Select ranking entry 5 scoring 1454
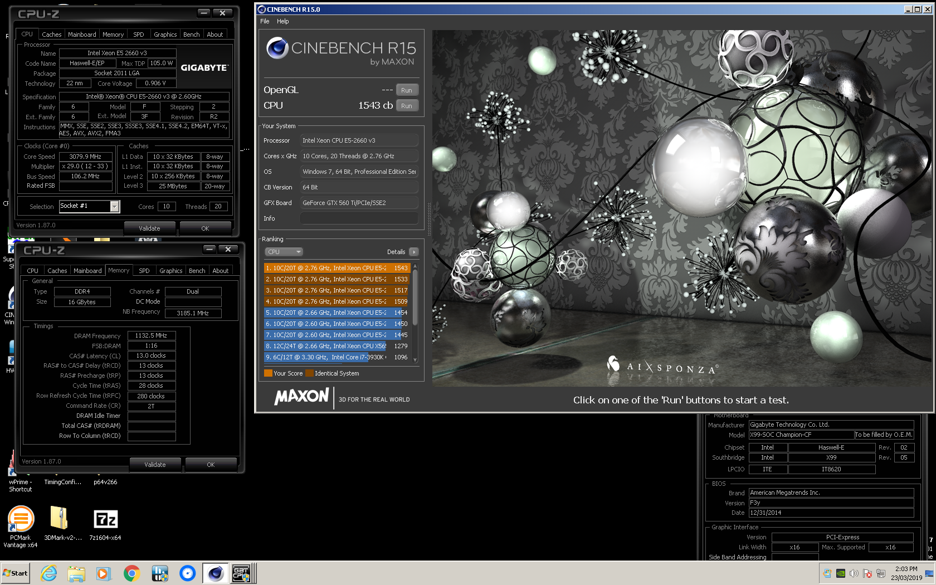 [337, 313]
